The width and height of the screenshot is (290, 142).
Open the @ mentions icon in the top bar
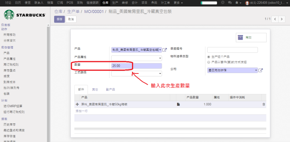tap(223, 3)
